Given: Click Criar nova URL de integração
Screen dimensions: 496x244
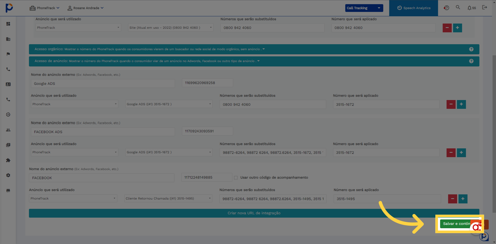Looking at the screenshot, I should click(254, 213).
